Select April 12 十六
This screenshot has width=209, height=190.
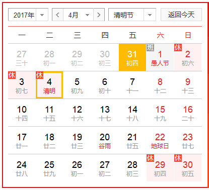click(x=77, y=113)
